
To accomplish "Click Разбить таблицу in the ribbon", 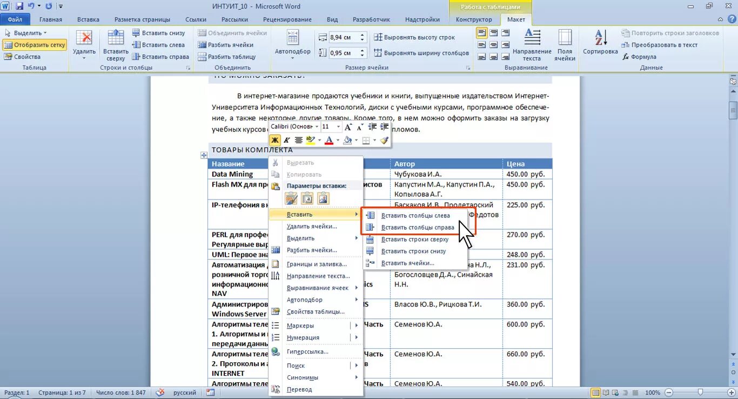I will coord(226,57).
